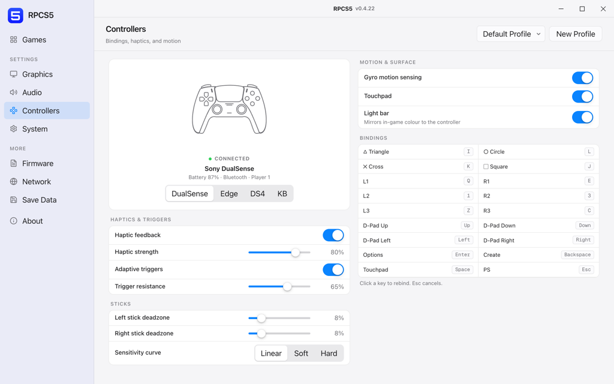Click the DualSense controller illustration
Image resolution: width=614 pixels, height=384 pixels.
click(229, 109)
